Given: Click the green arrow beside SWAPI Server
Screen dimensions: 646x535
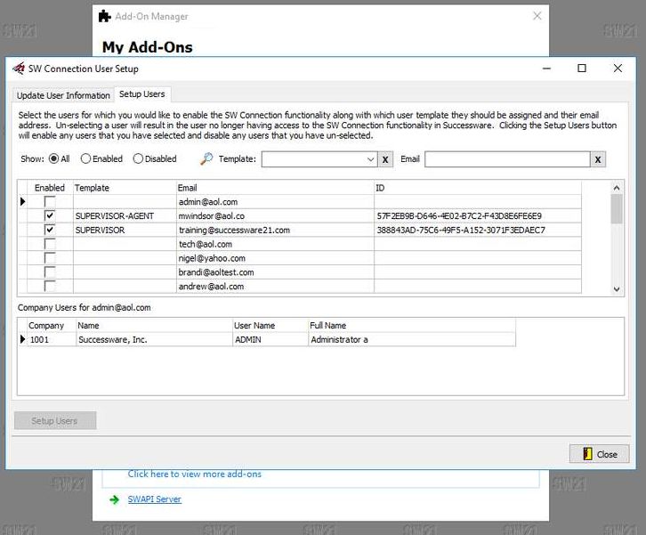Looking at the screenshot, I should point(114,499).
